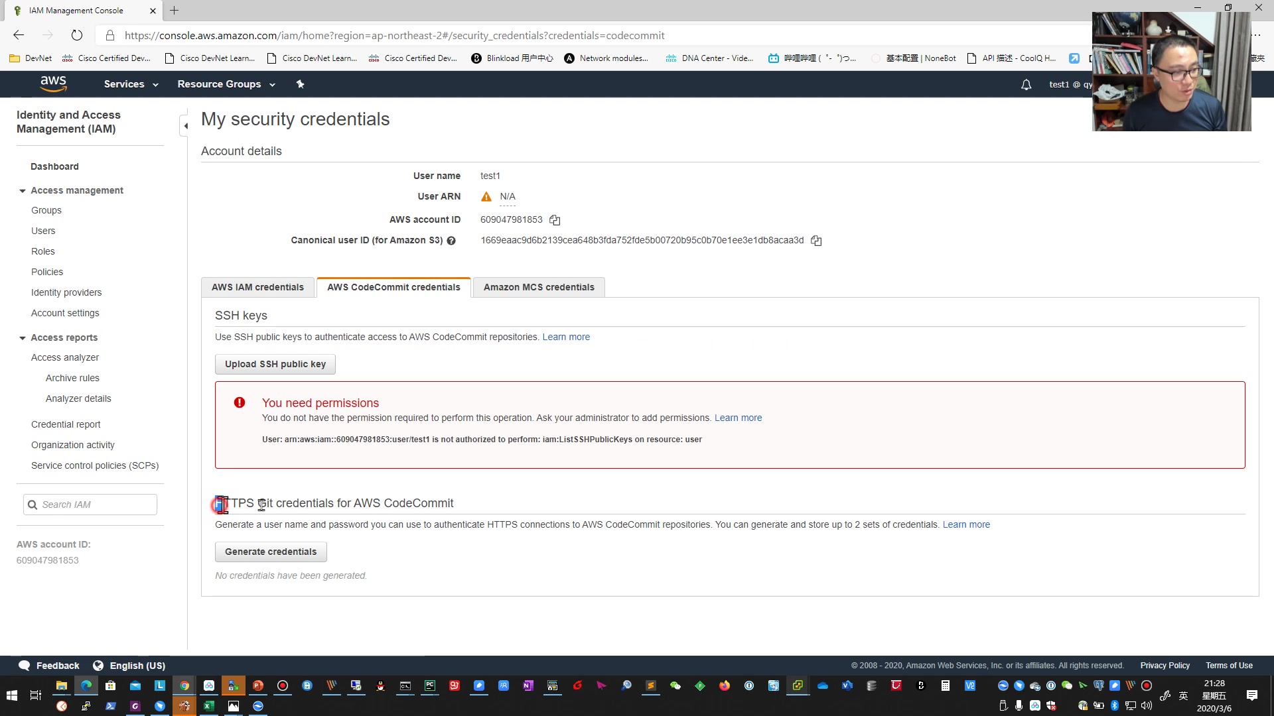
Task: Go to Users in sidebar
Action: (x=43, y=231)
